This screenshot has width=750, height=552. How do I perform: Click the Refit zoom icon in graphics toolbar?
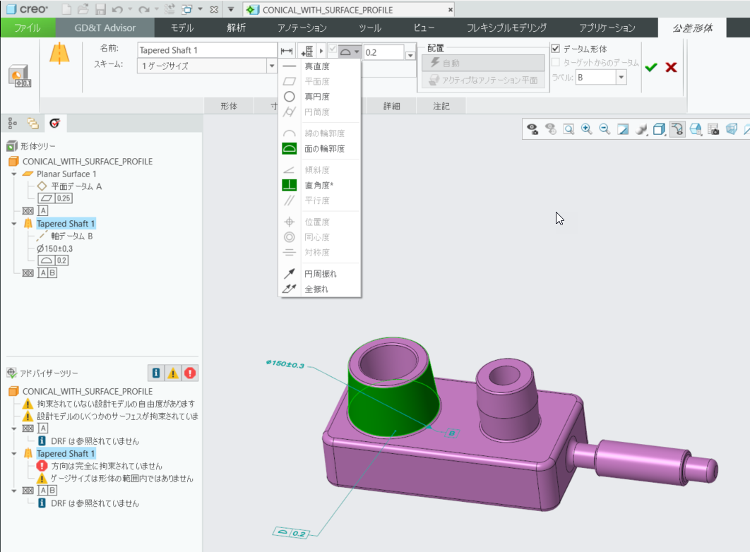569,129
